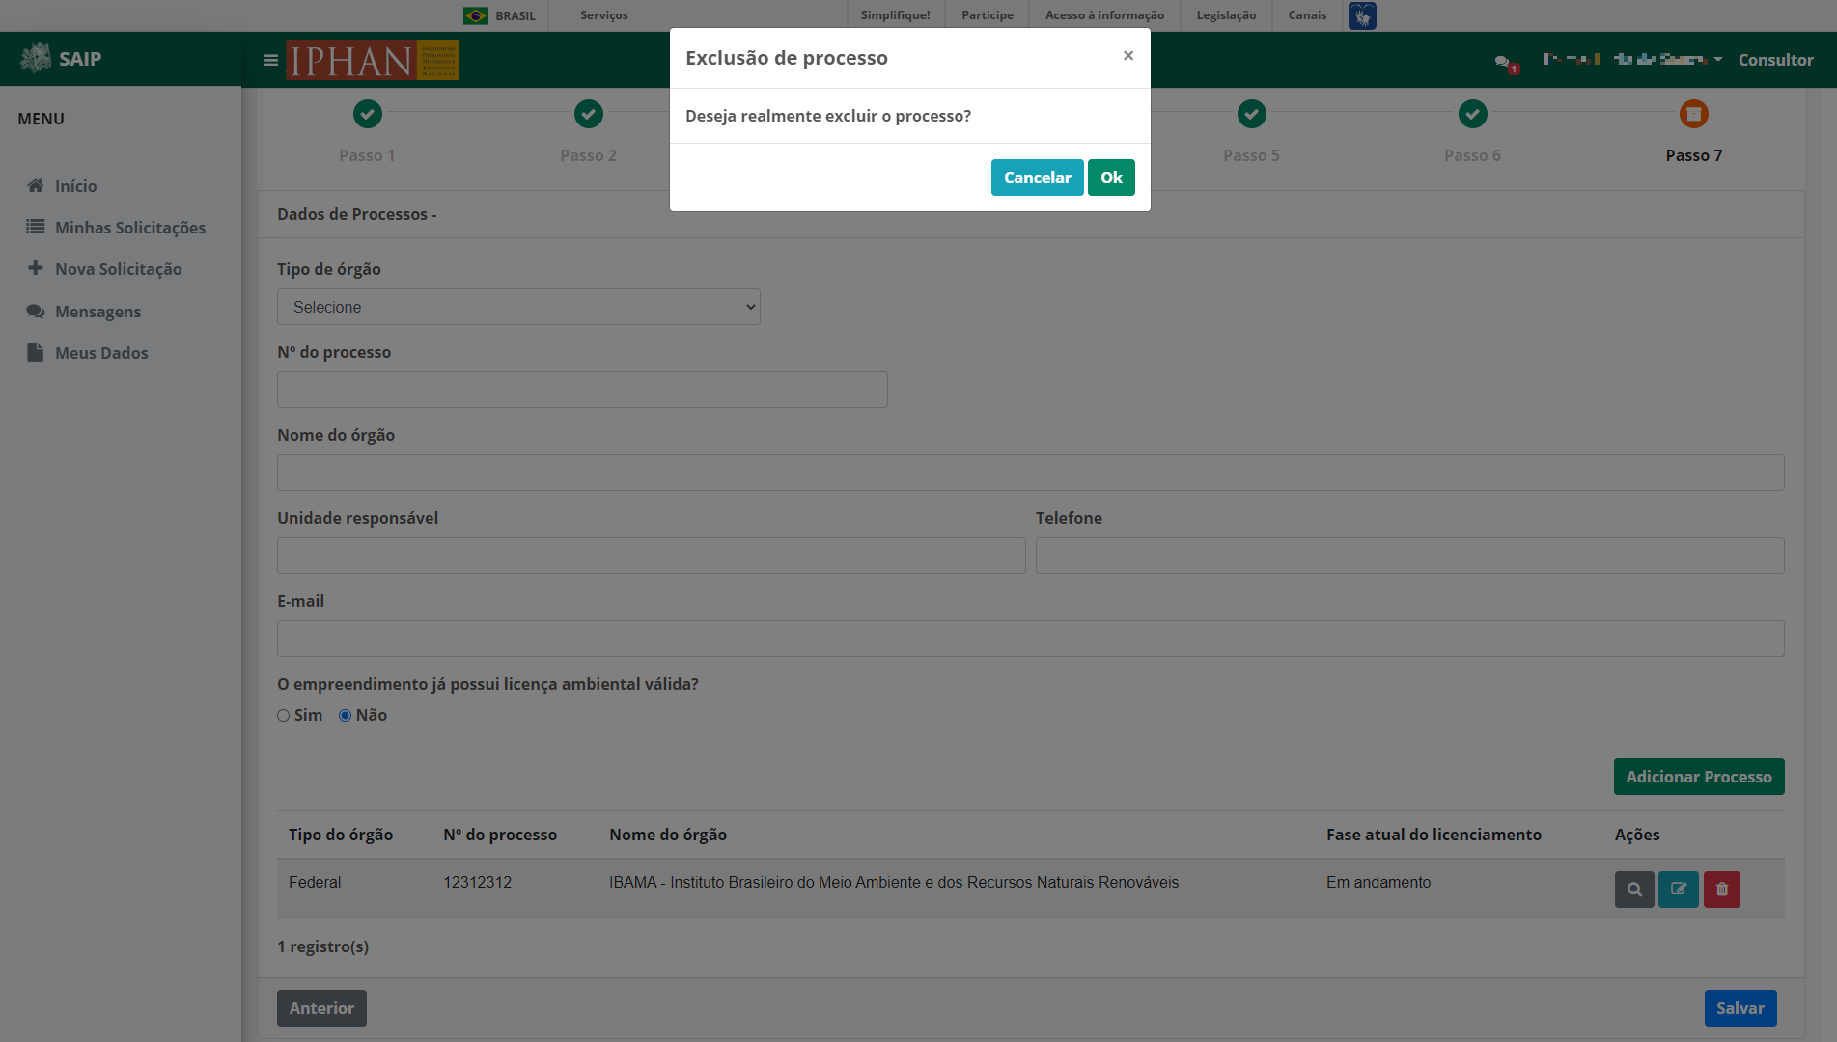The image size is (1837, 1042).
Task: Open Acesso à informação link
Action: [1104, 15]
